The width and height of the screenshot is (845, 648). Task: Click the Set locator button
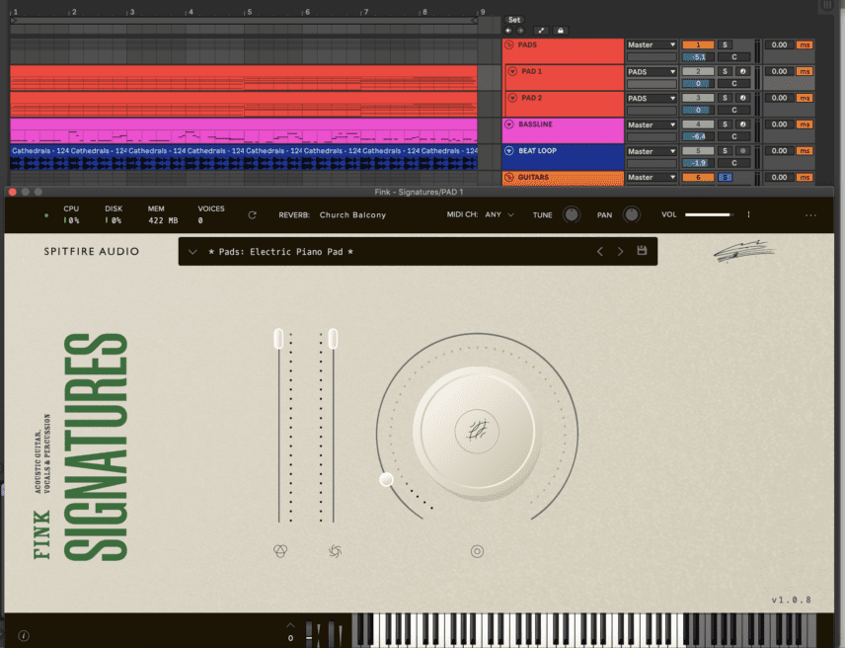(x=514, y=20)
